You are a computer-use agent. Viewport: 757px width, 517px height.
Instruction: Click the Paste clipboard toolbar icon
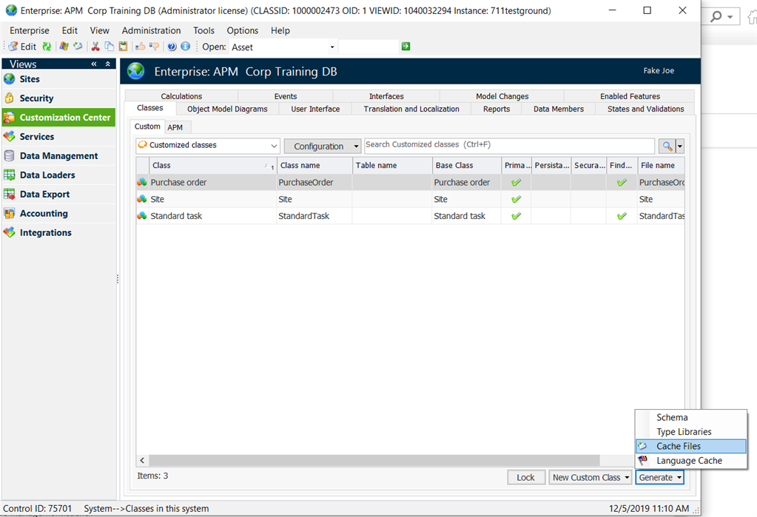pyautogui.click(x=123, y=47)
